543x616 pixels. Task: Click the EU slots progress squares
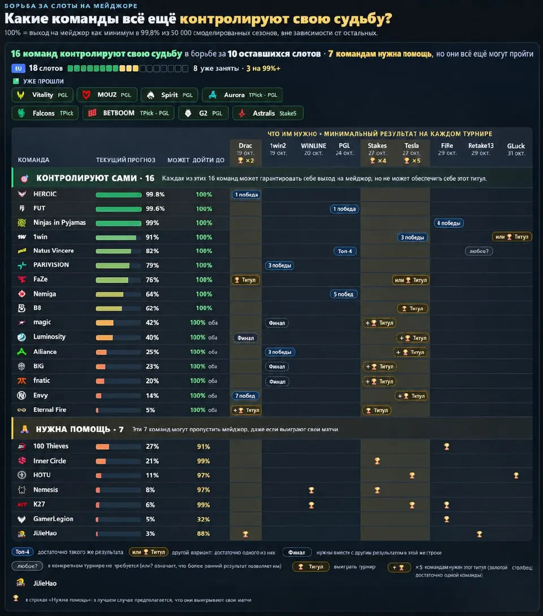tap(127, 69)
